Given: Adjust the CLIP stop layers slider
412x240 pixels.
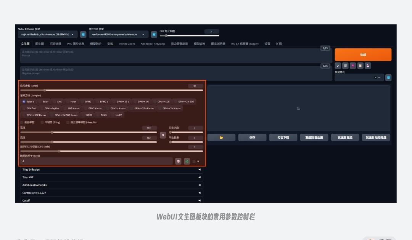Looking at the screenshot, I should (x=189, y=36).
